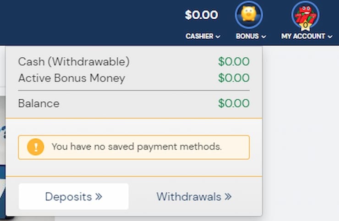Viewport: 339px width, 221px height.
Task: Expand the Cashier dropdown chevron
Action: 218,37
